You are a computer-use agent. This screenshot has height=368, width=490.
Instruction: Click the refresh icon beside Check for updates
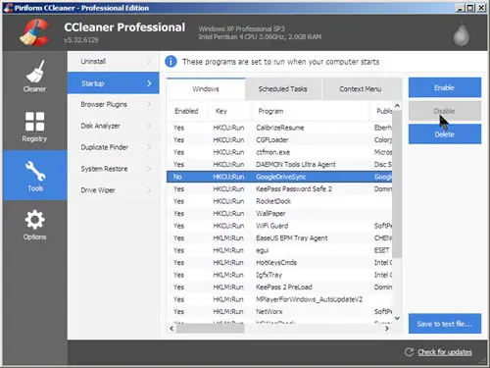(x=409, y=352)
